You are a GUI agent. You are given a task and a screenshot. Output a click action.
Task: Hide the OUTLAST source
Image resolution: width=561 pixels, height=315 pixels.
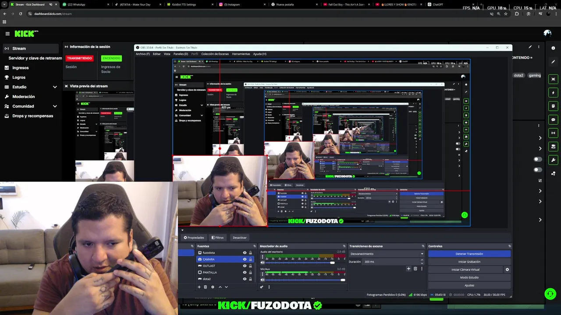[245, 266]
